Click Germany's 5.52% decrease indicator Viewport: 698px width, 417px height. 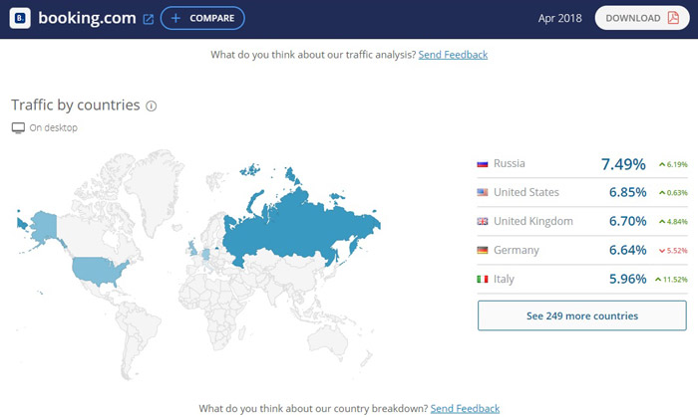(x=673, y=251)
